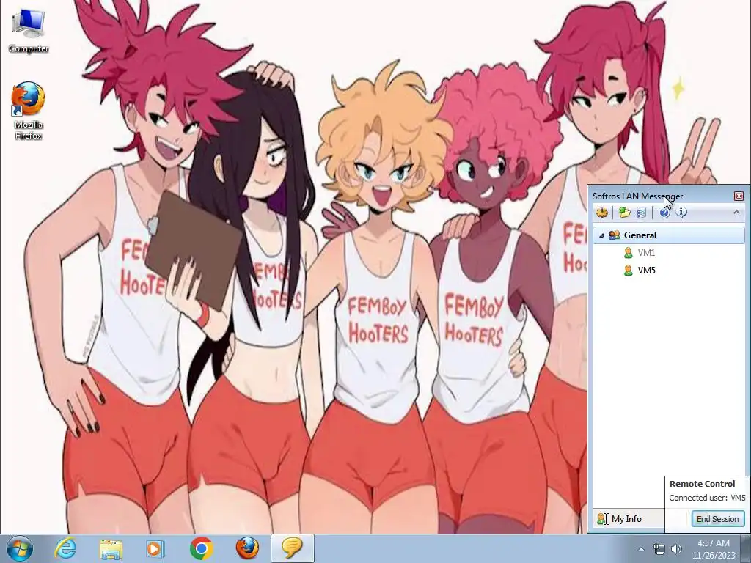Close the Softros LAN Messenger window

point(739,196)
